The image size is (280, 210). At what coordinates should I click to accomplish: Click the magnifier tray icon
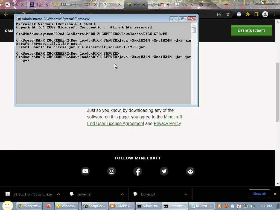tap(226, 206)
